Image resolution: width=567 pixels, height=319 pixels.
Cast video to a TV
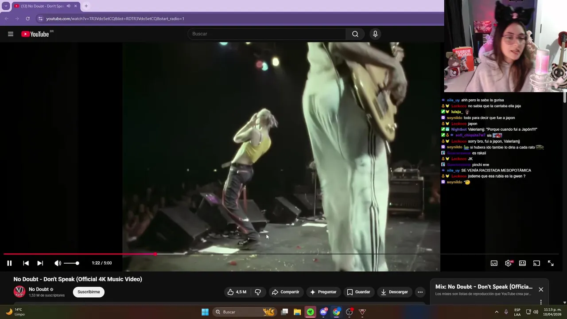coord(536,263)
